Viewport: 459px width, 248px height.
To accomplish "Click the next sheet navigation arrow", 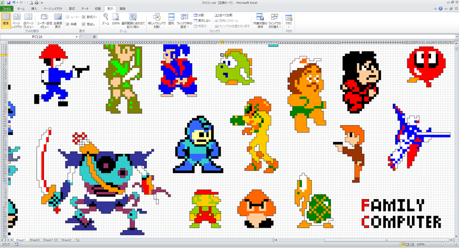I will click(x=9, y=240).
